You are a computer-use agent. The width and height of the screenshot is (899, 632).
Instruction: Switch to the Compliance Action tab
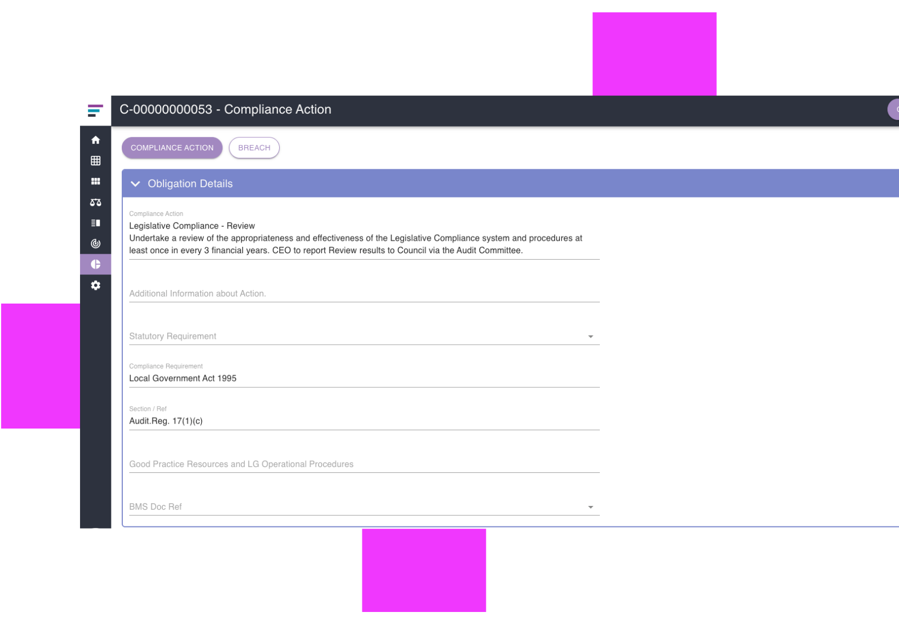coord(172,148)
